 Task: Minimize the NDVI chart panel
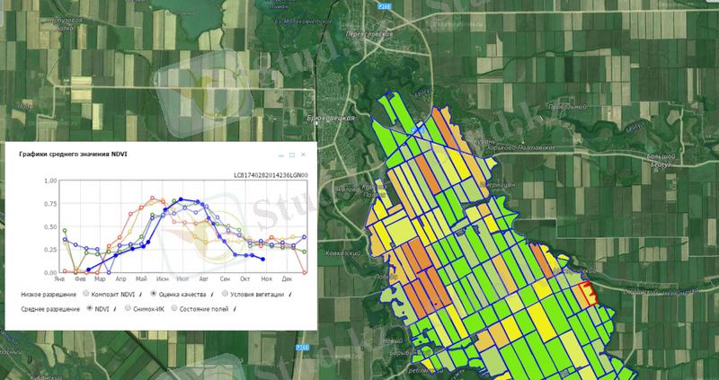pyautogui.click(x=281, y=155)
